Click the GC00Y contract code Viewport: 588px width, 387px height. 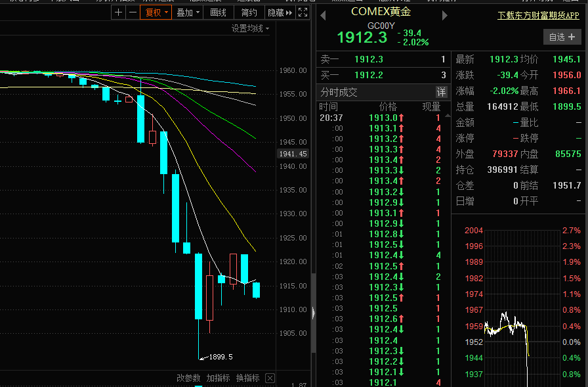pos(381,26)
